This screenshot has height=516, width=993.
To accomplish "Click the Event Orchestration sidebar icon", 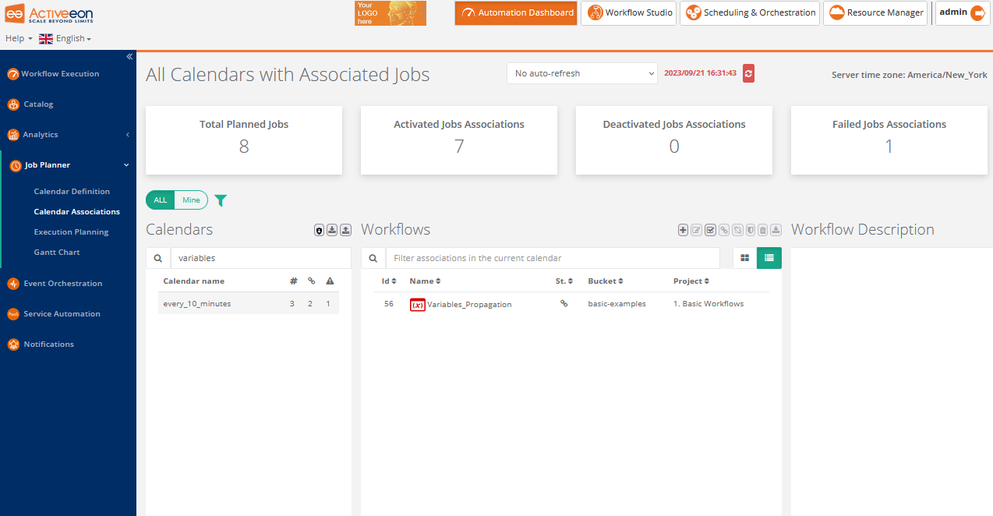I will tap(12, 284).
